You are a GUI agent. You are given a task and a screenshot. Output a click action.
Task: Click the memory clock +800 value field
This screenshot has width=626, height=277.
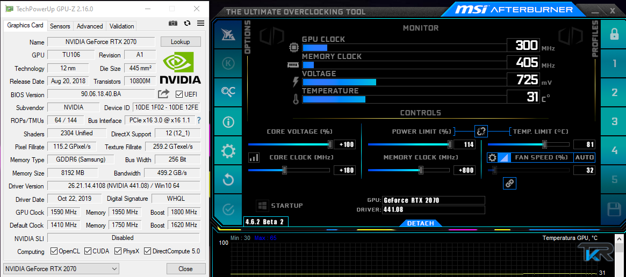pos(464,170)
